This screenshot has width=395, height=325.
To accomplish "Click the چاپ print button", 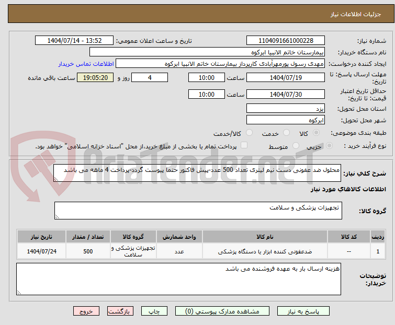I will click(x=154, y=311).
